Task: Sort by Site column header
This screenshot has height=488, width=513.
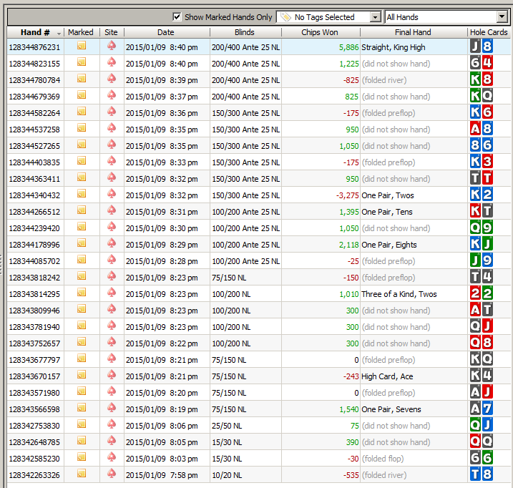Action: [x=111, y=32]
